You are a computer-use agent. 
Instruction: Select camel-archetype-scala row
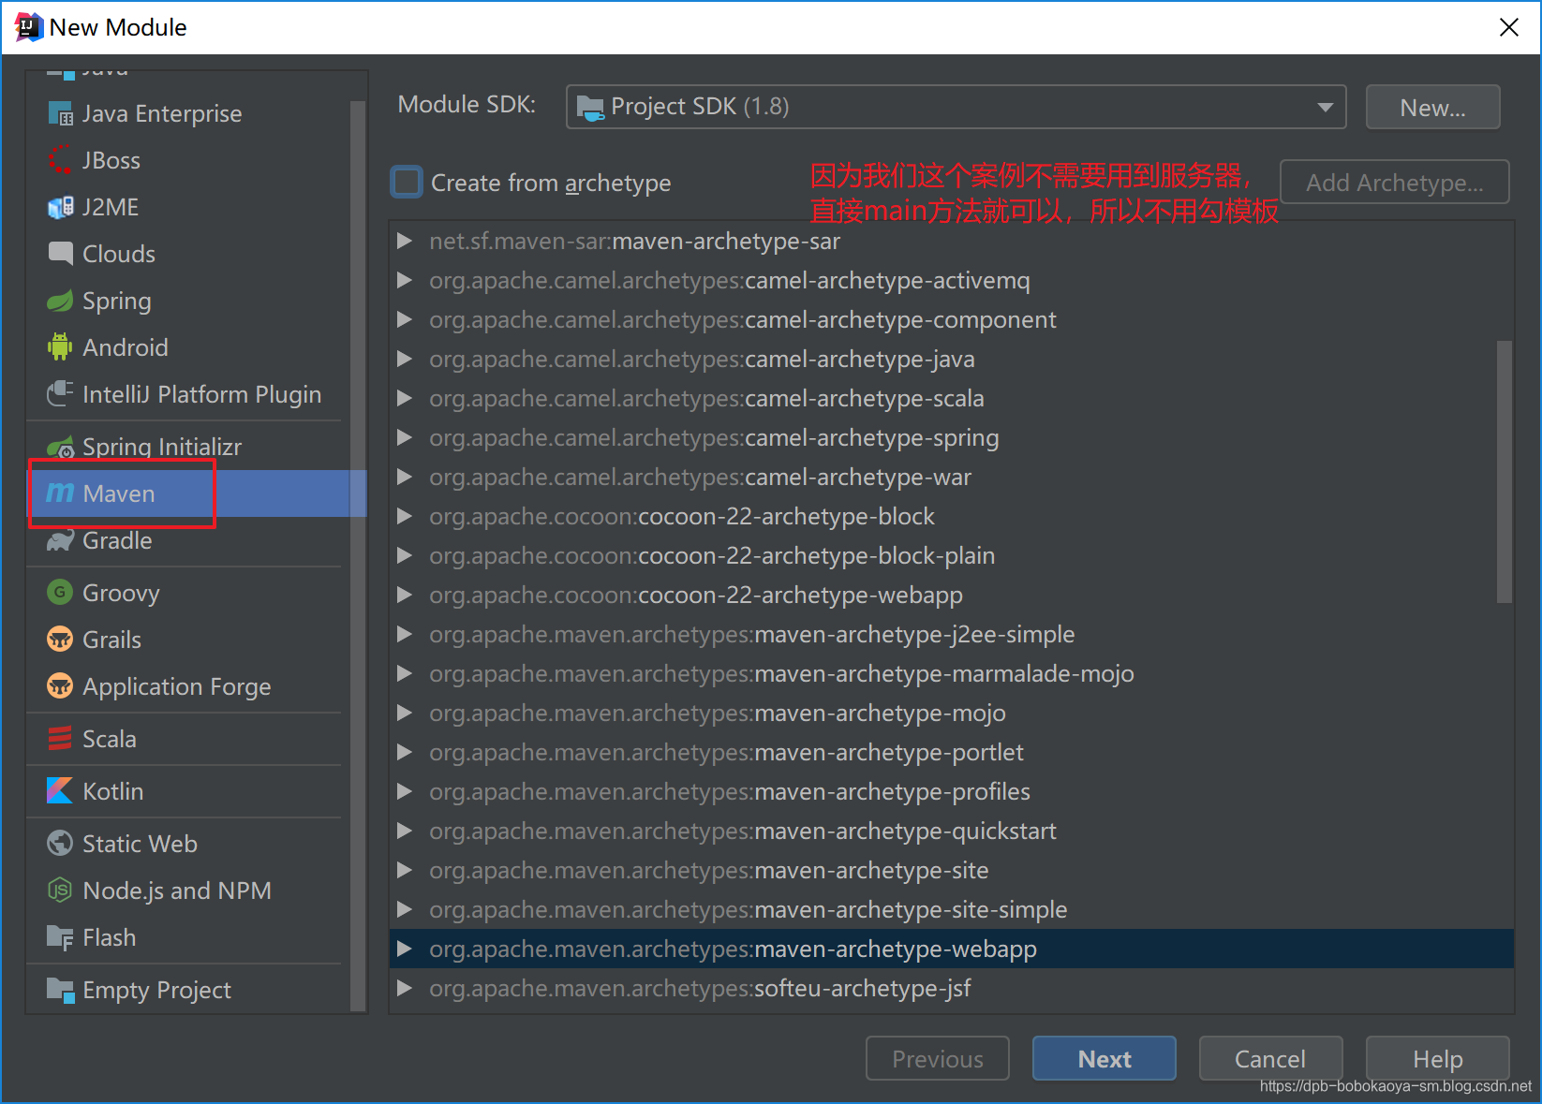(951, 398)
